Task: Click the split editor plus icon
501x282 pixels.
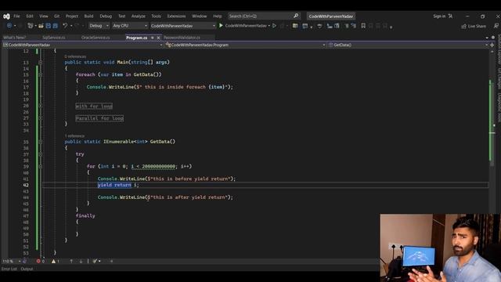Action: (492, 45)
